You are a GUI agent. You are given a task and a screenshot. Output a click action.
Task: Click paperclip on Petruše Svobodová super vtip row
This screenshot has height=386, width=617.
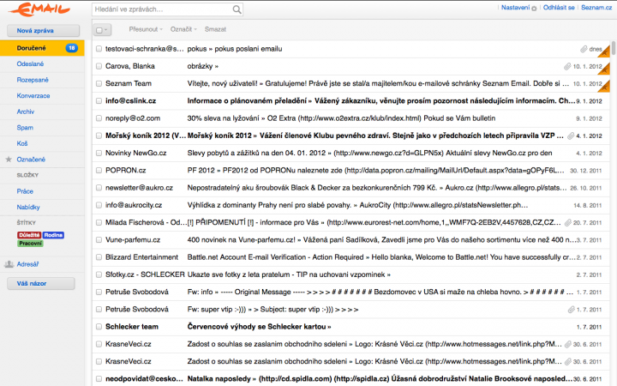(x=572, y=310)
